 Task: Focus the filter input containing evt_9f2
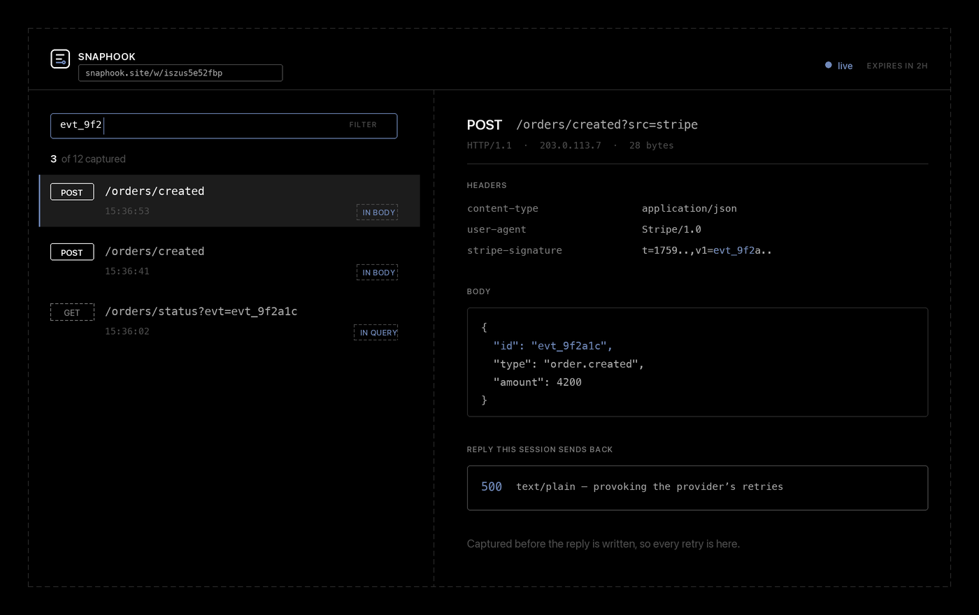pyautogui.click(x=224, y=126)
